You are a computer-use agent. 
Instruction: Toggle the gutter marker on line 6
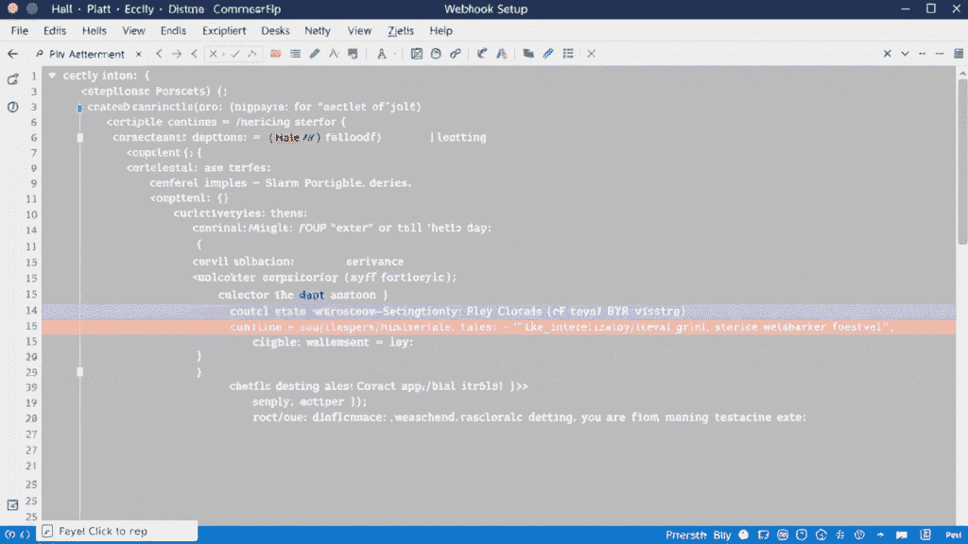click(x=80, y=138)
